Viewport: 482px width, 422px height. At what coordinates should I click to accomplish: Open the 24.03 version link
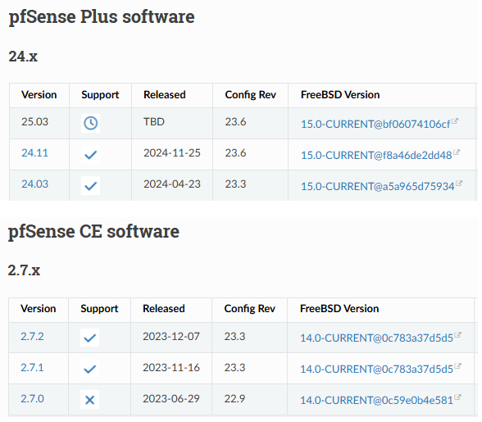[x=34, y=184]
